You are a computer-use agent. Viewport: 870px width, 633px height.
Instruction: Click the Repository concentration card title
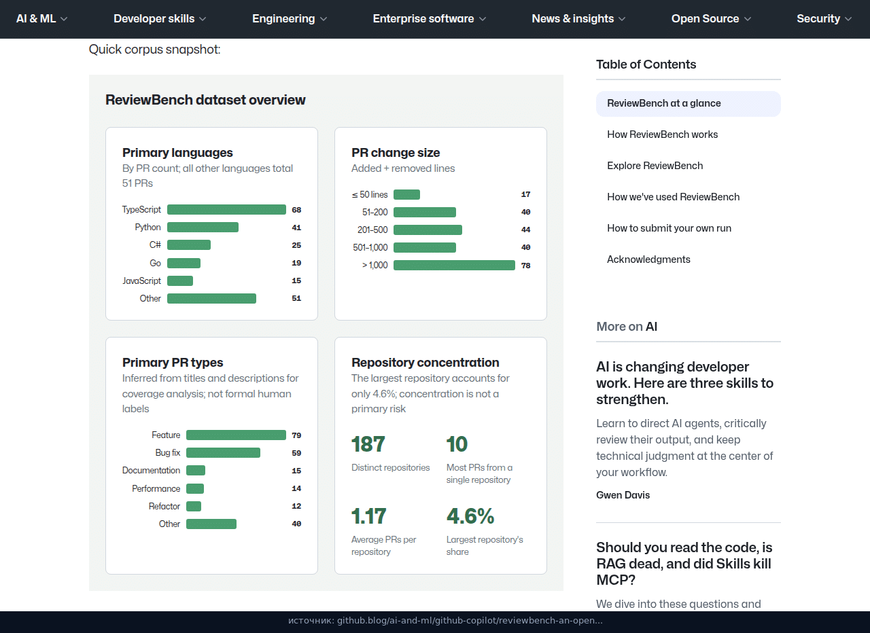(425, 363)
